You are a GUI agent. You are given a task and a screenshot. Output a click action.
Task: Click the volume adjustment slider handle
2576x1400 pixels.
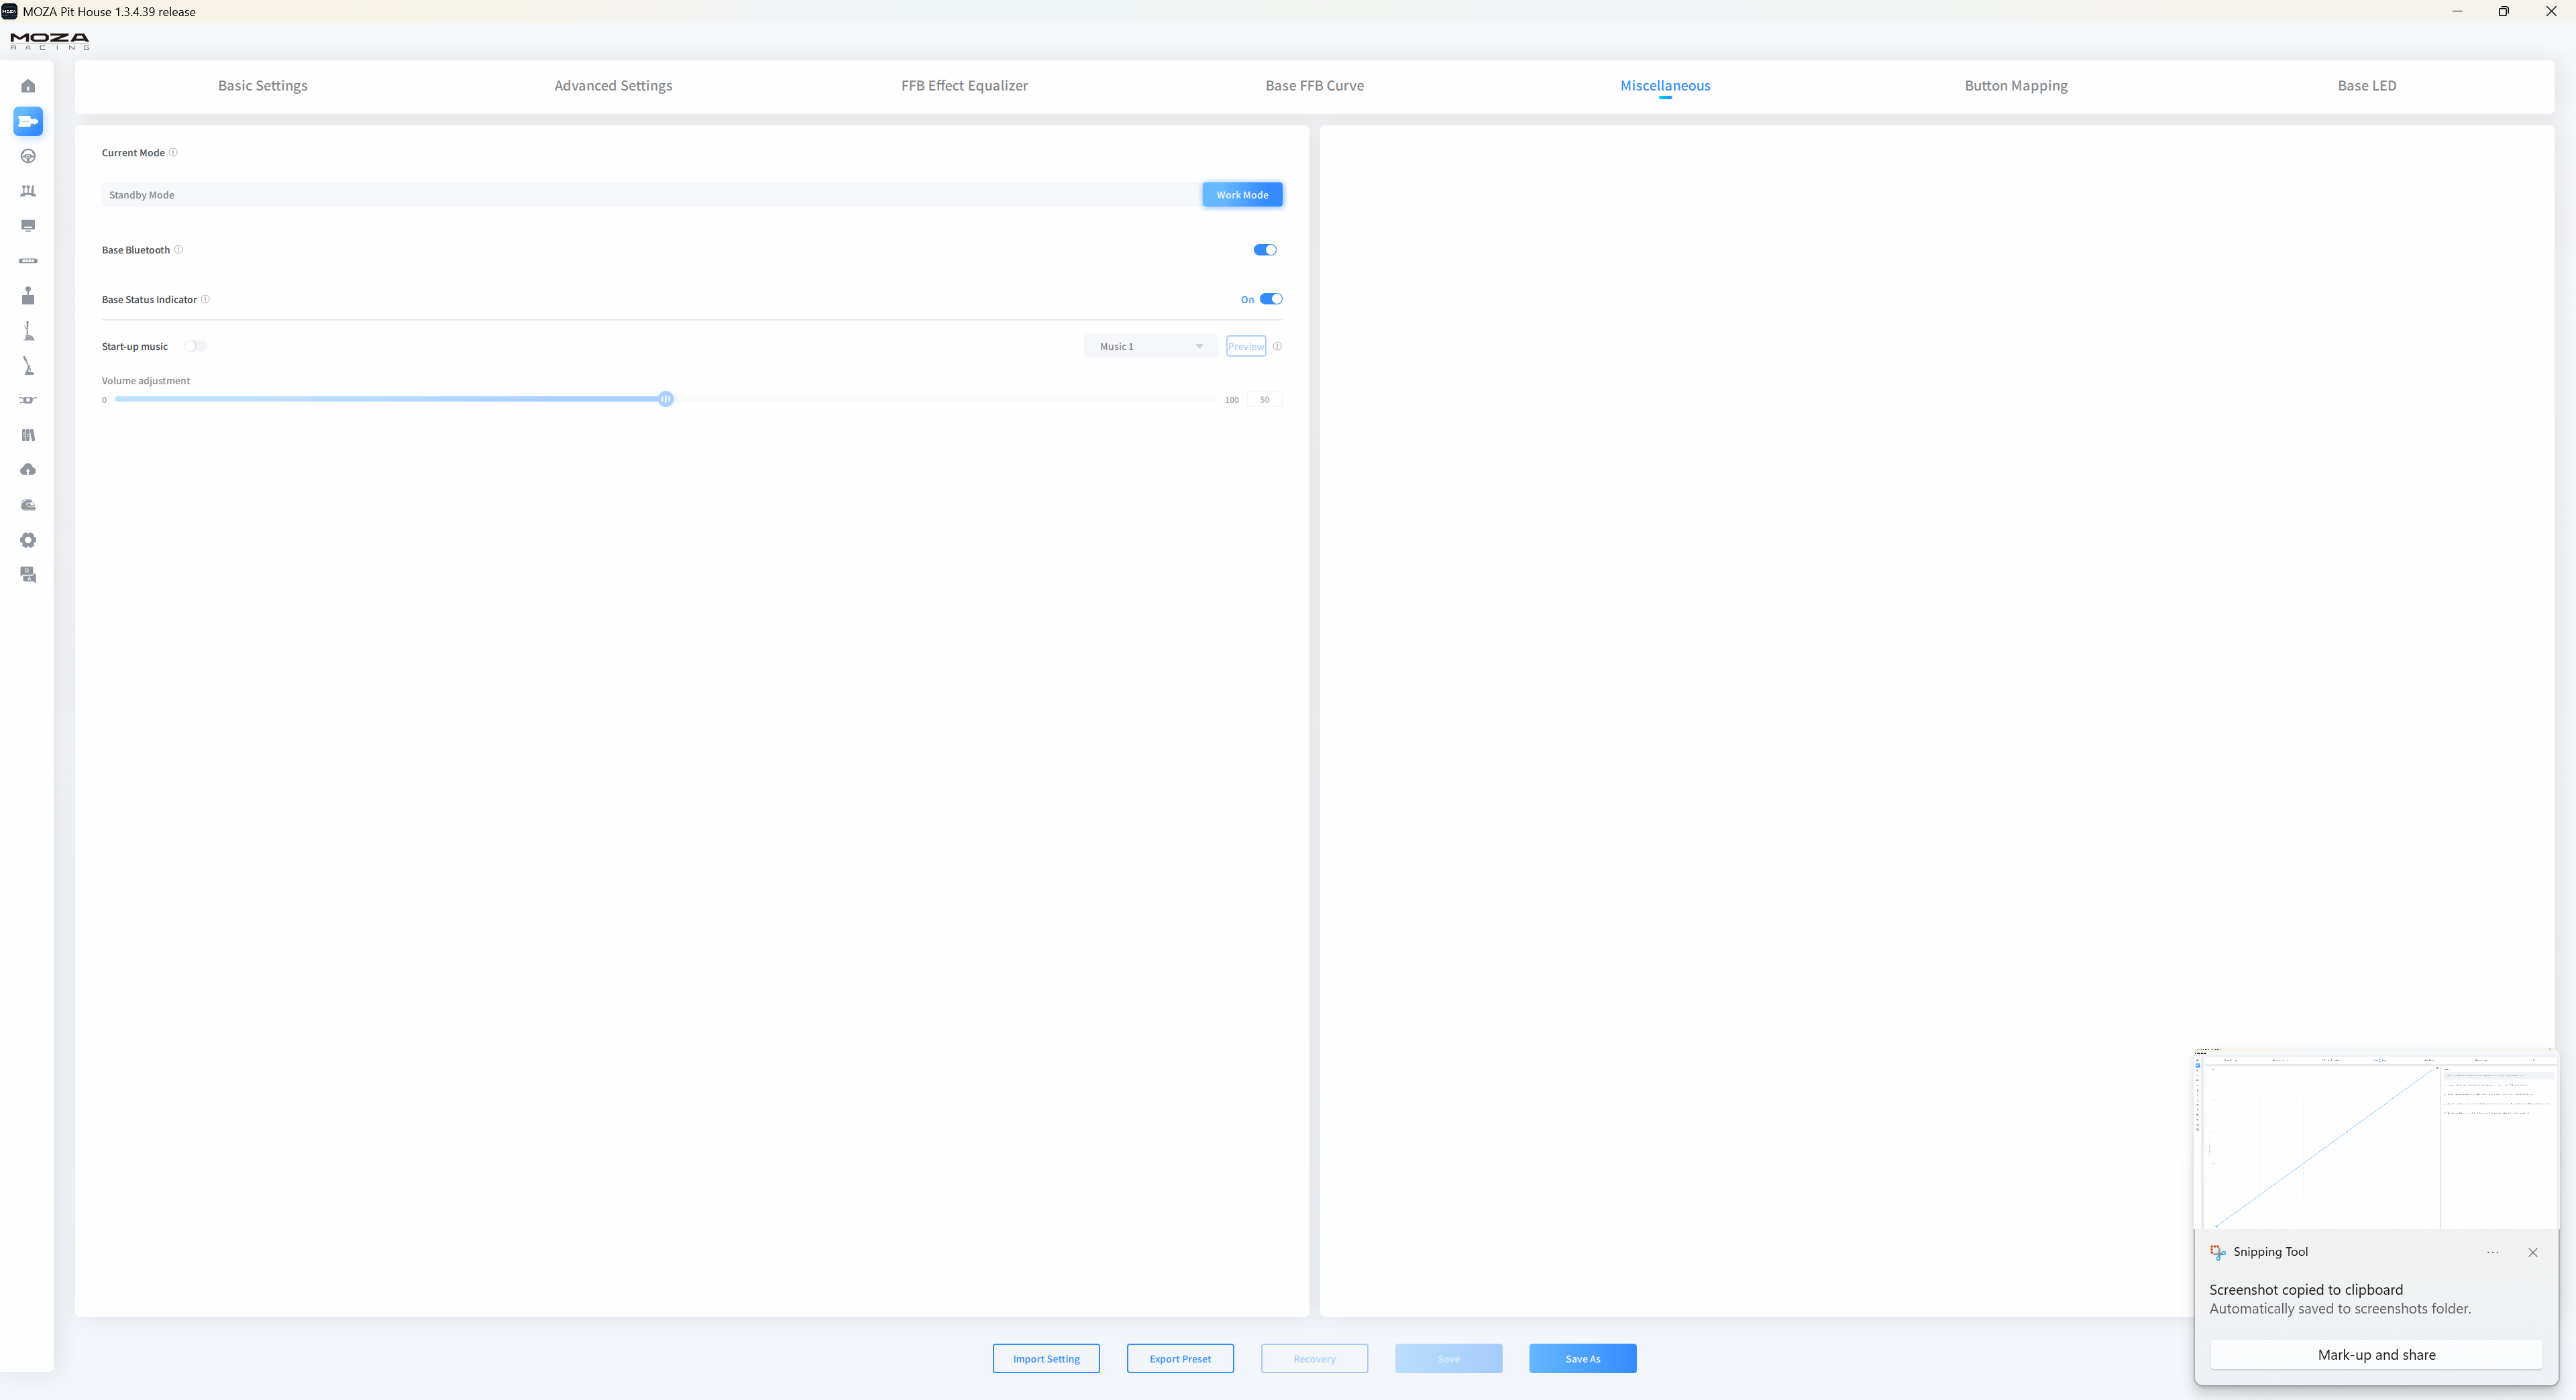pos(666,399)
